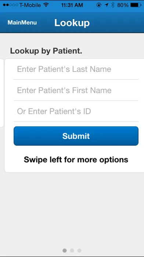Select the second page indicator dot
This screenshot has width=144, height=257.
pyautogui.click(x=72, y=250)
